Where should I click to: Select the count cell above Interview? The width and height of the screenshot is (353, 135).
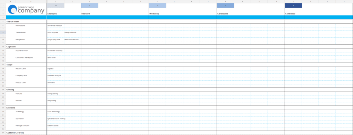[90, 5]
